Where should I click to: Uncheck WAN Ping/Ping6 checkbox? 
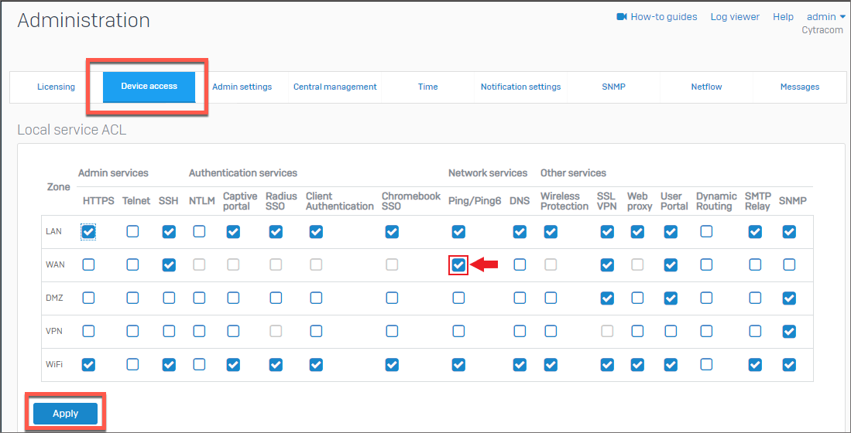click(x=458, y=265)
